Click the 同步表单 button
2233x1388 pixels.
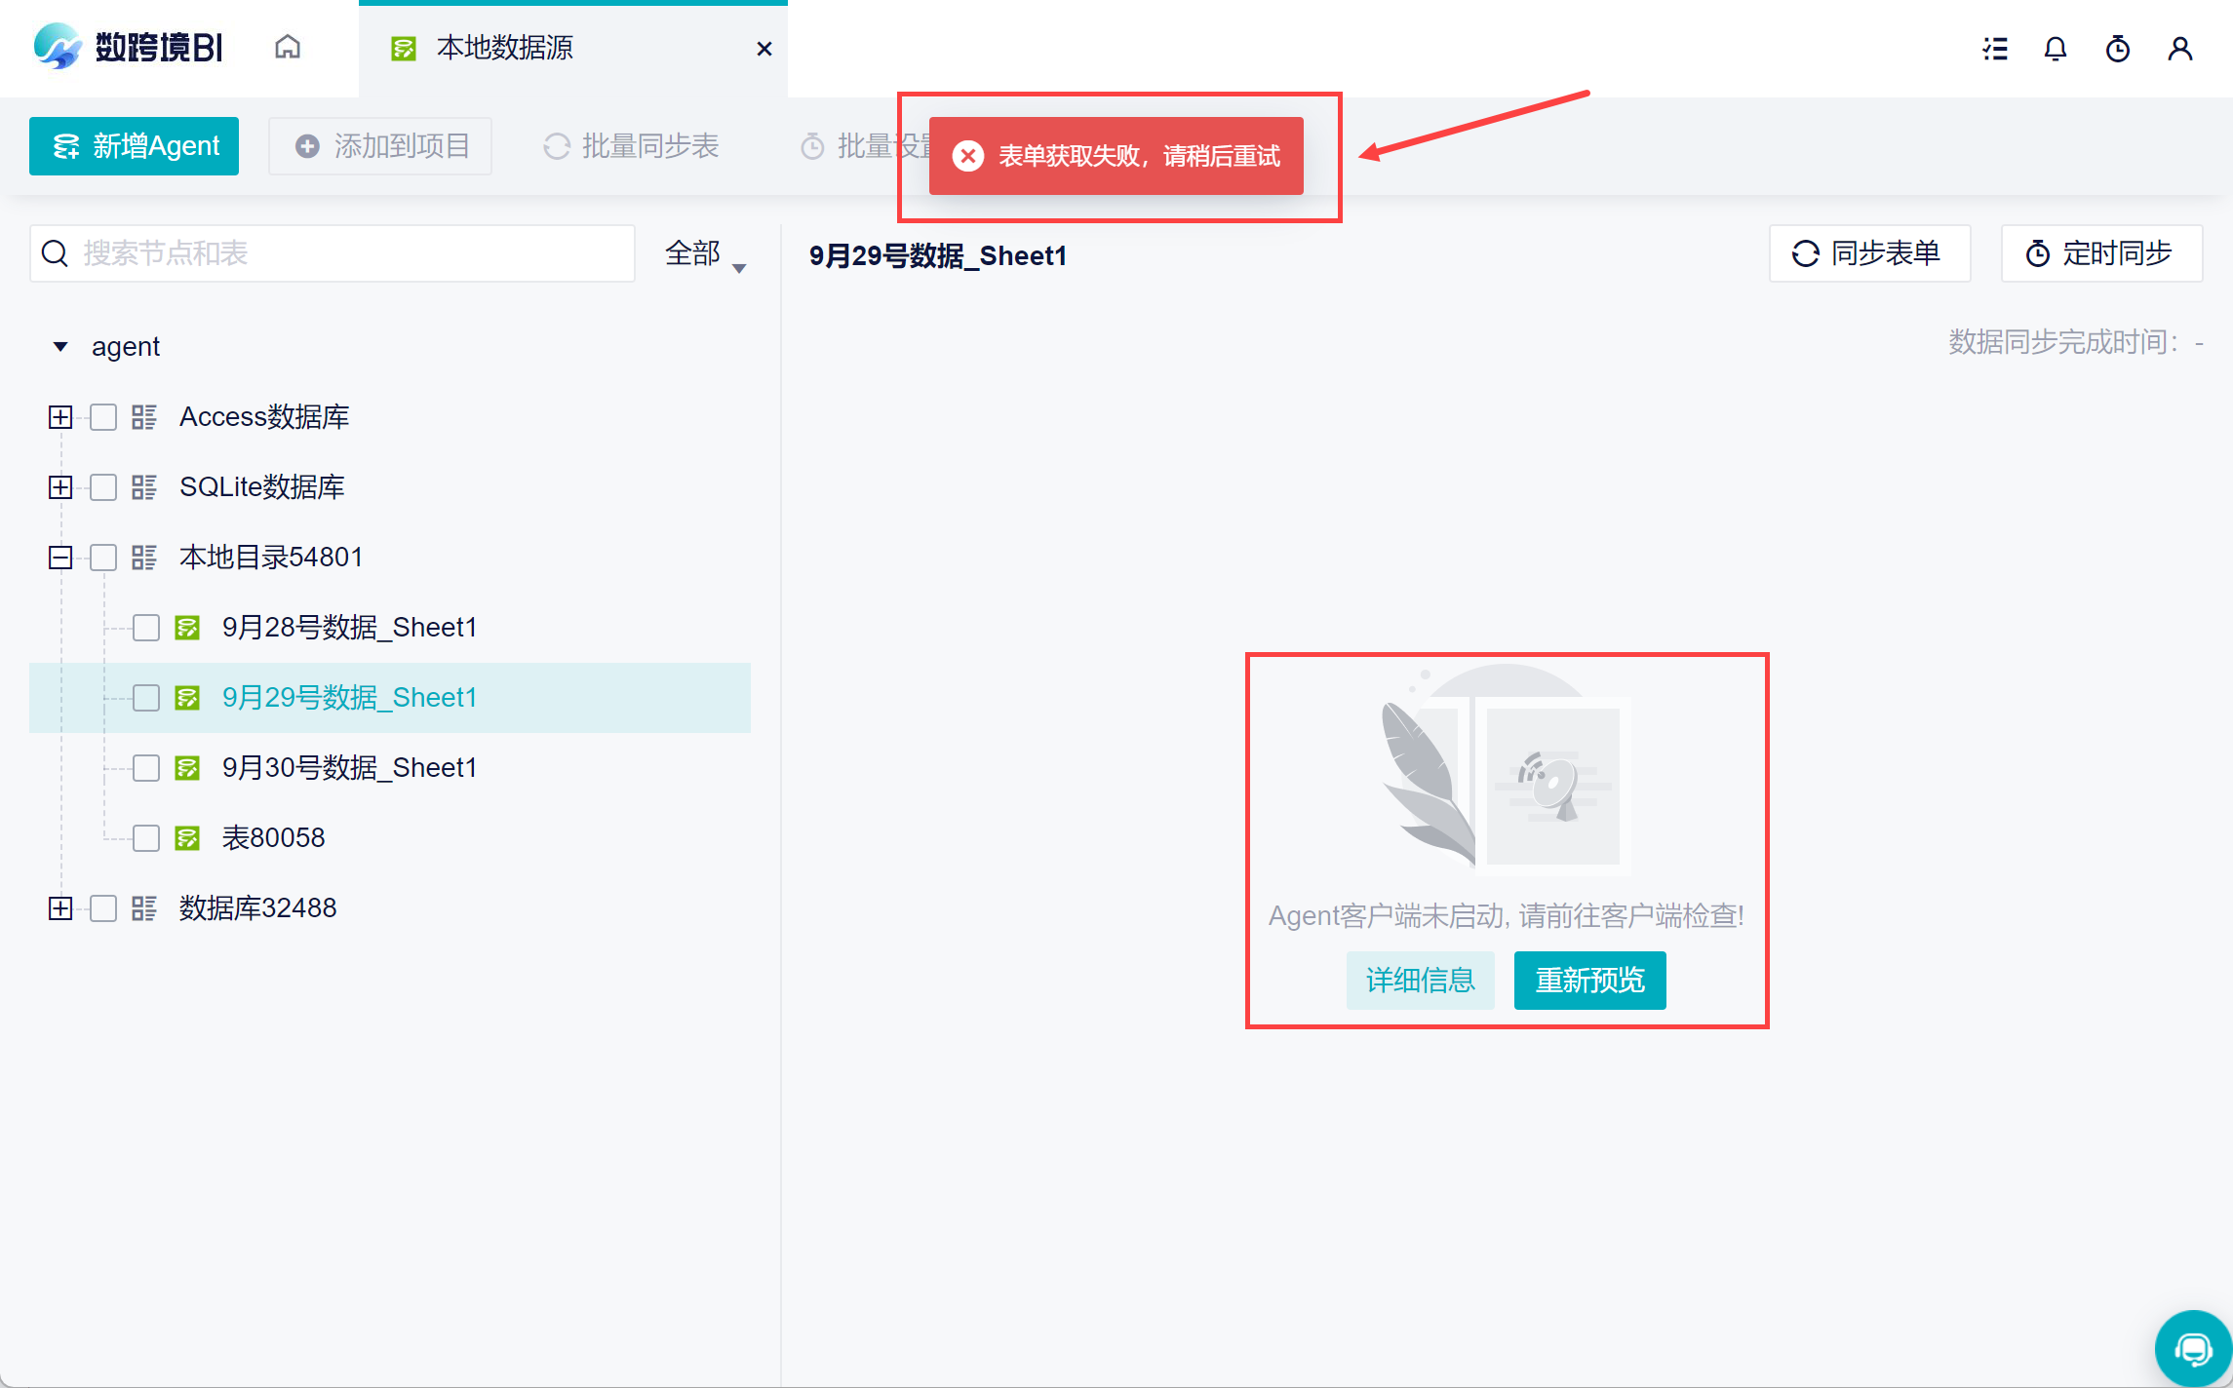1868,253
